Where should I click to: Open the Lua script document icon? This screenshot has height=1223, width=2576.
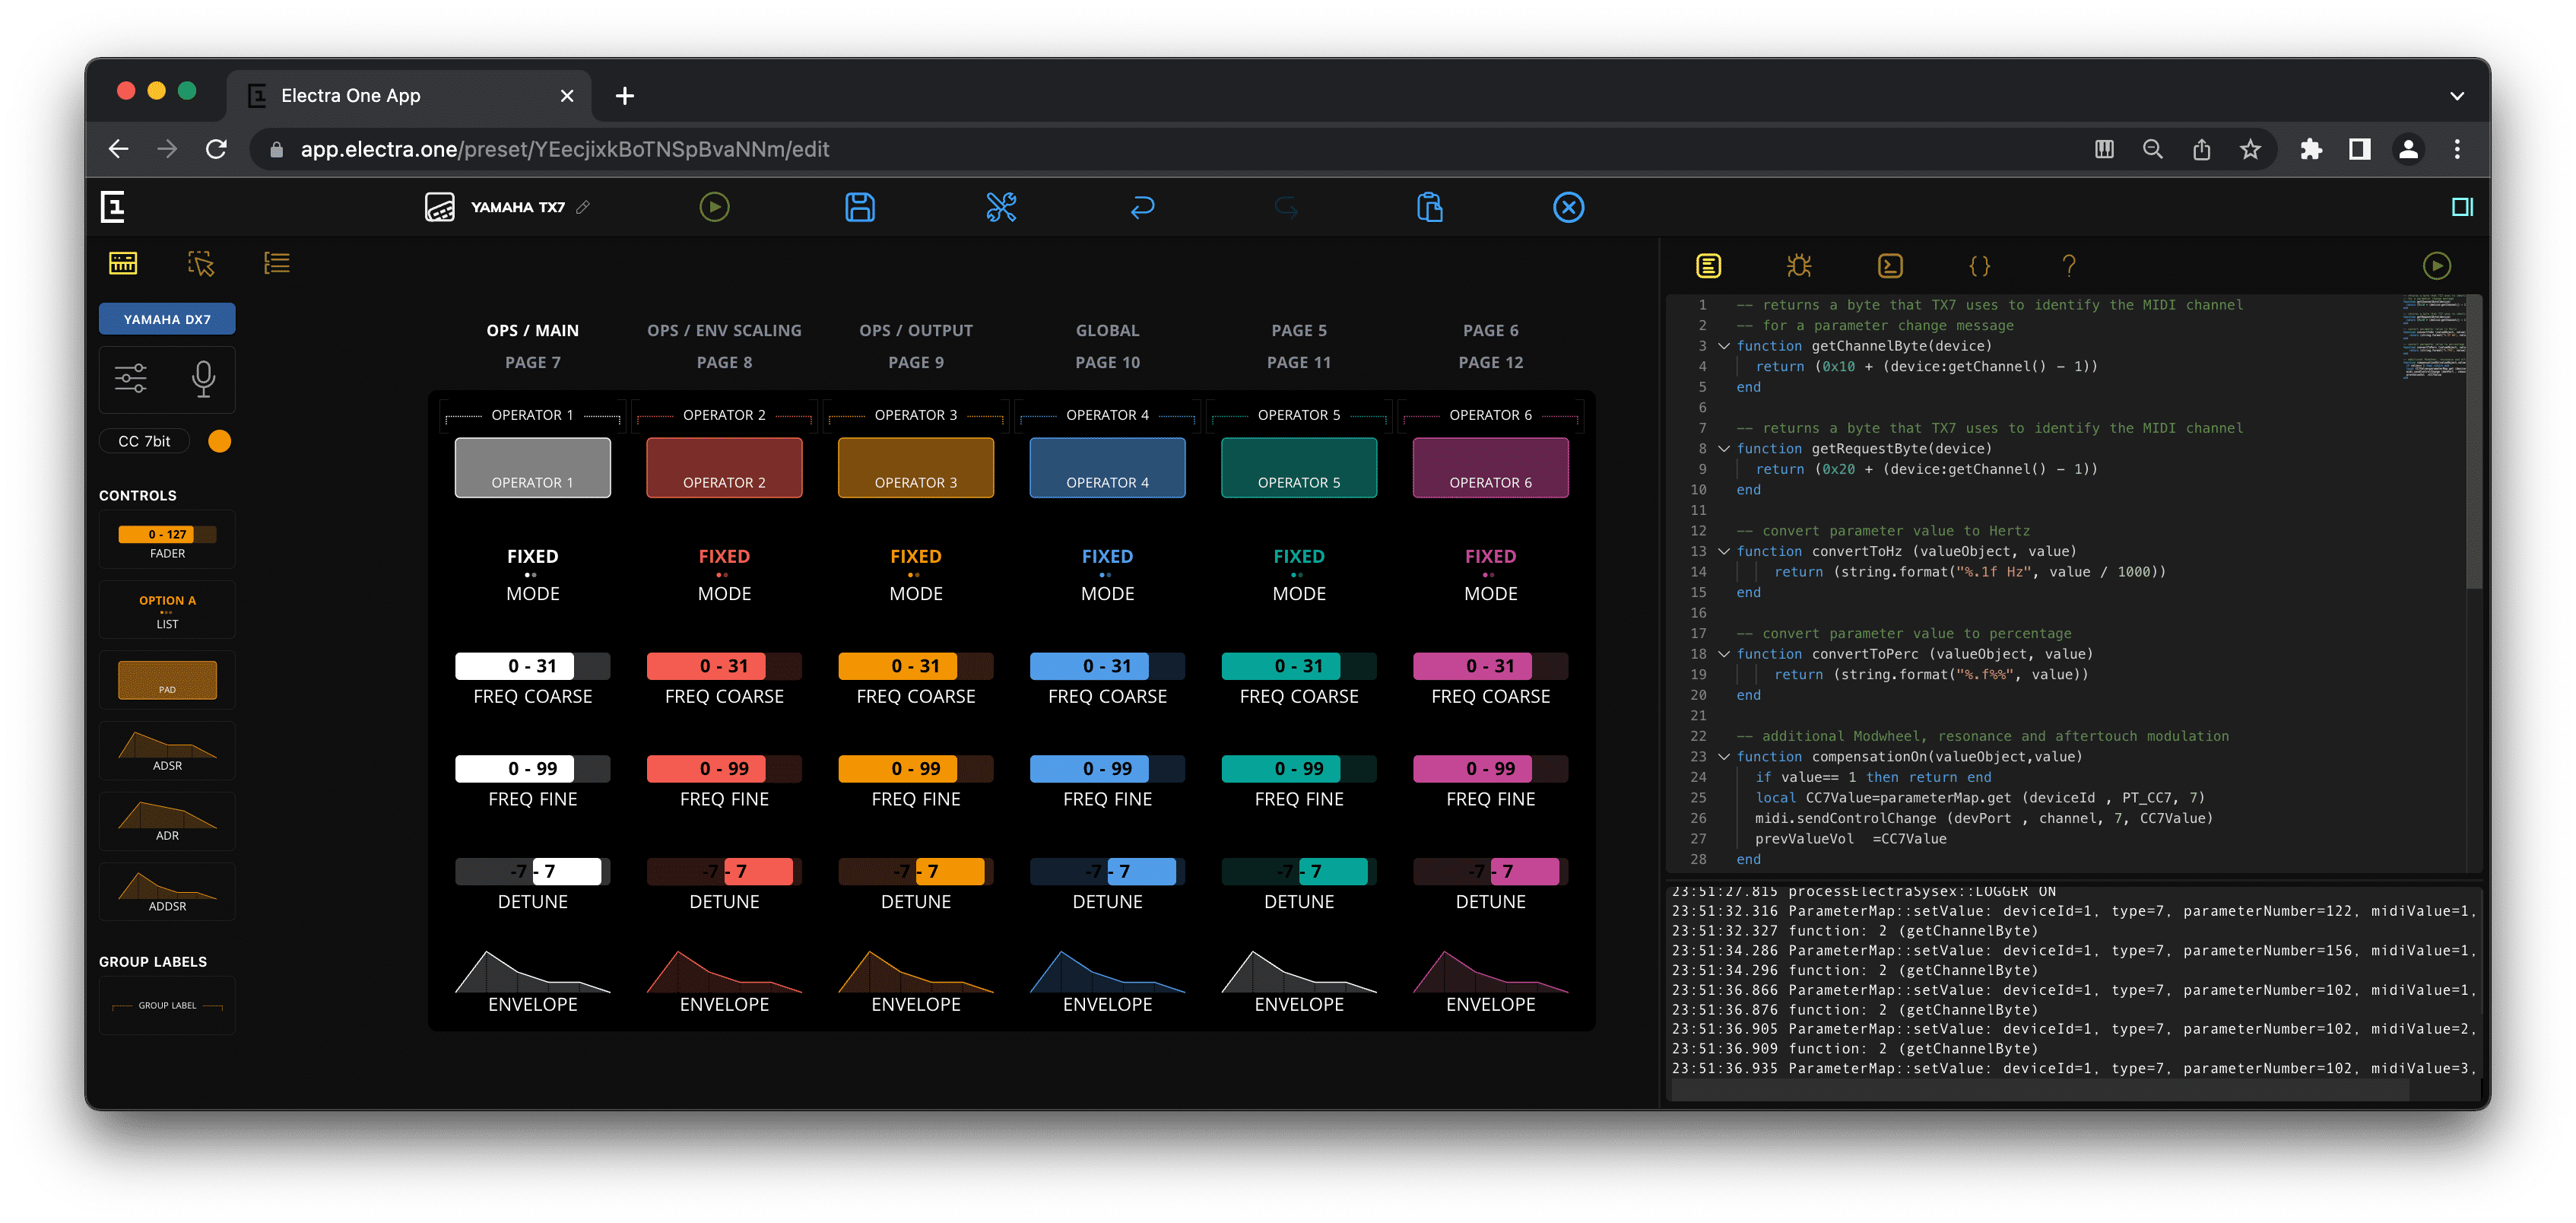click(x=1709, y=265)
